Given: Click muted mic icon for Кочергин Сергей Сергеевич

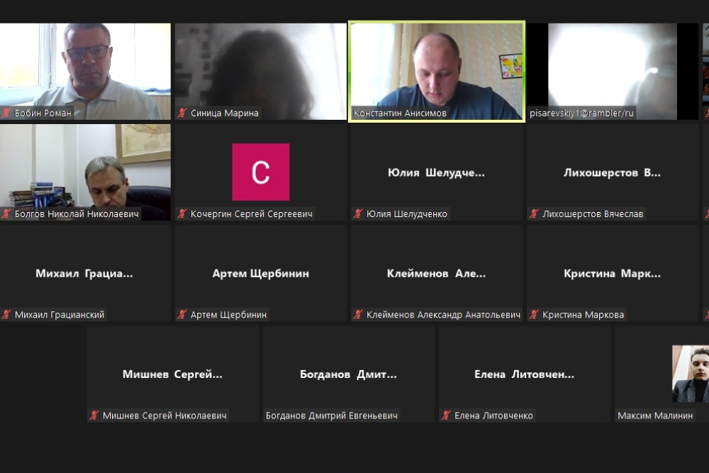Looking at the screenshot, I should (x=182, y=214).
